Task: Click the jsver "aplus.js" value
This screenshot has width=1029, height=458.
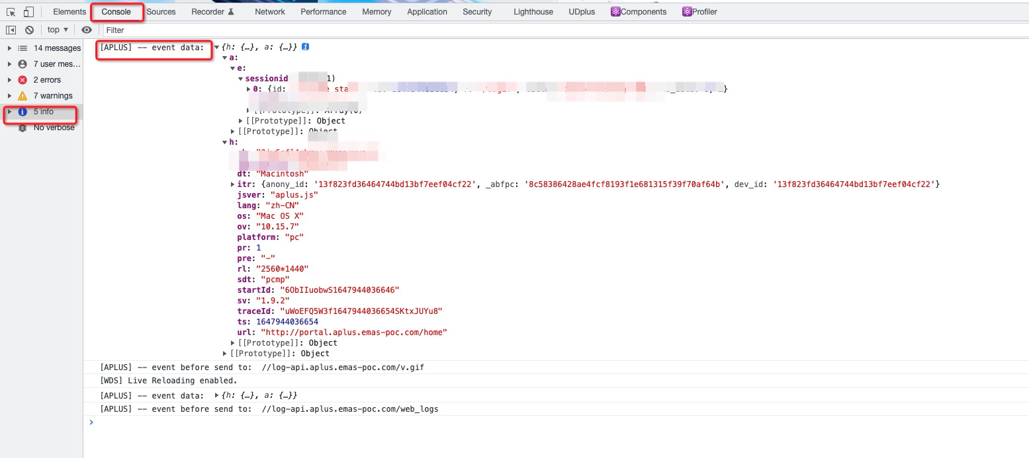Action: tap(294, 195)
